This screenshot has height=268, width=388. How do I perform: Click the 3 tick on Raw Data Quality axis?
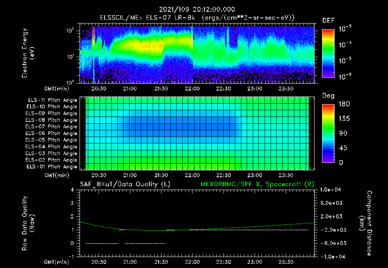pos(72,203)
